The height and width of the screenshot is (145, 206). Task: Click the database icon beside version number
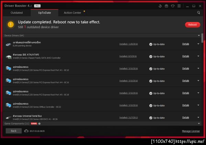click(x=26, y=131)
